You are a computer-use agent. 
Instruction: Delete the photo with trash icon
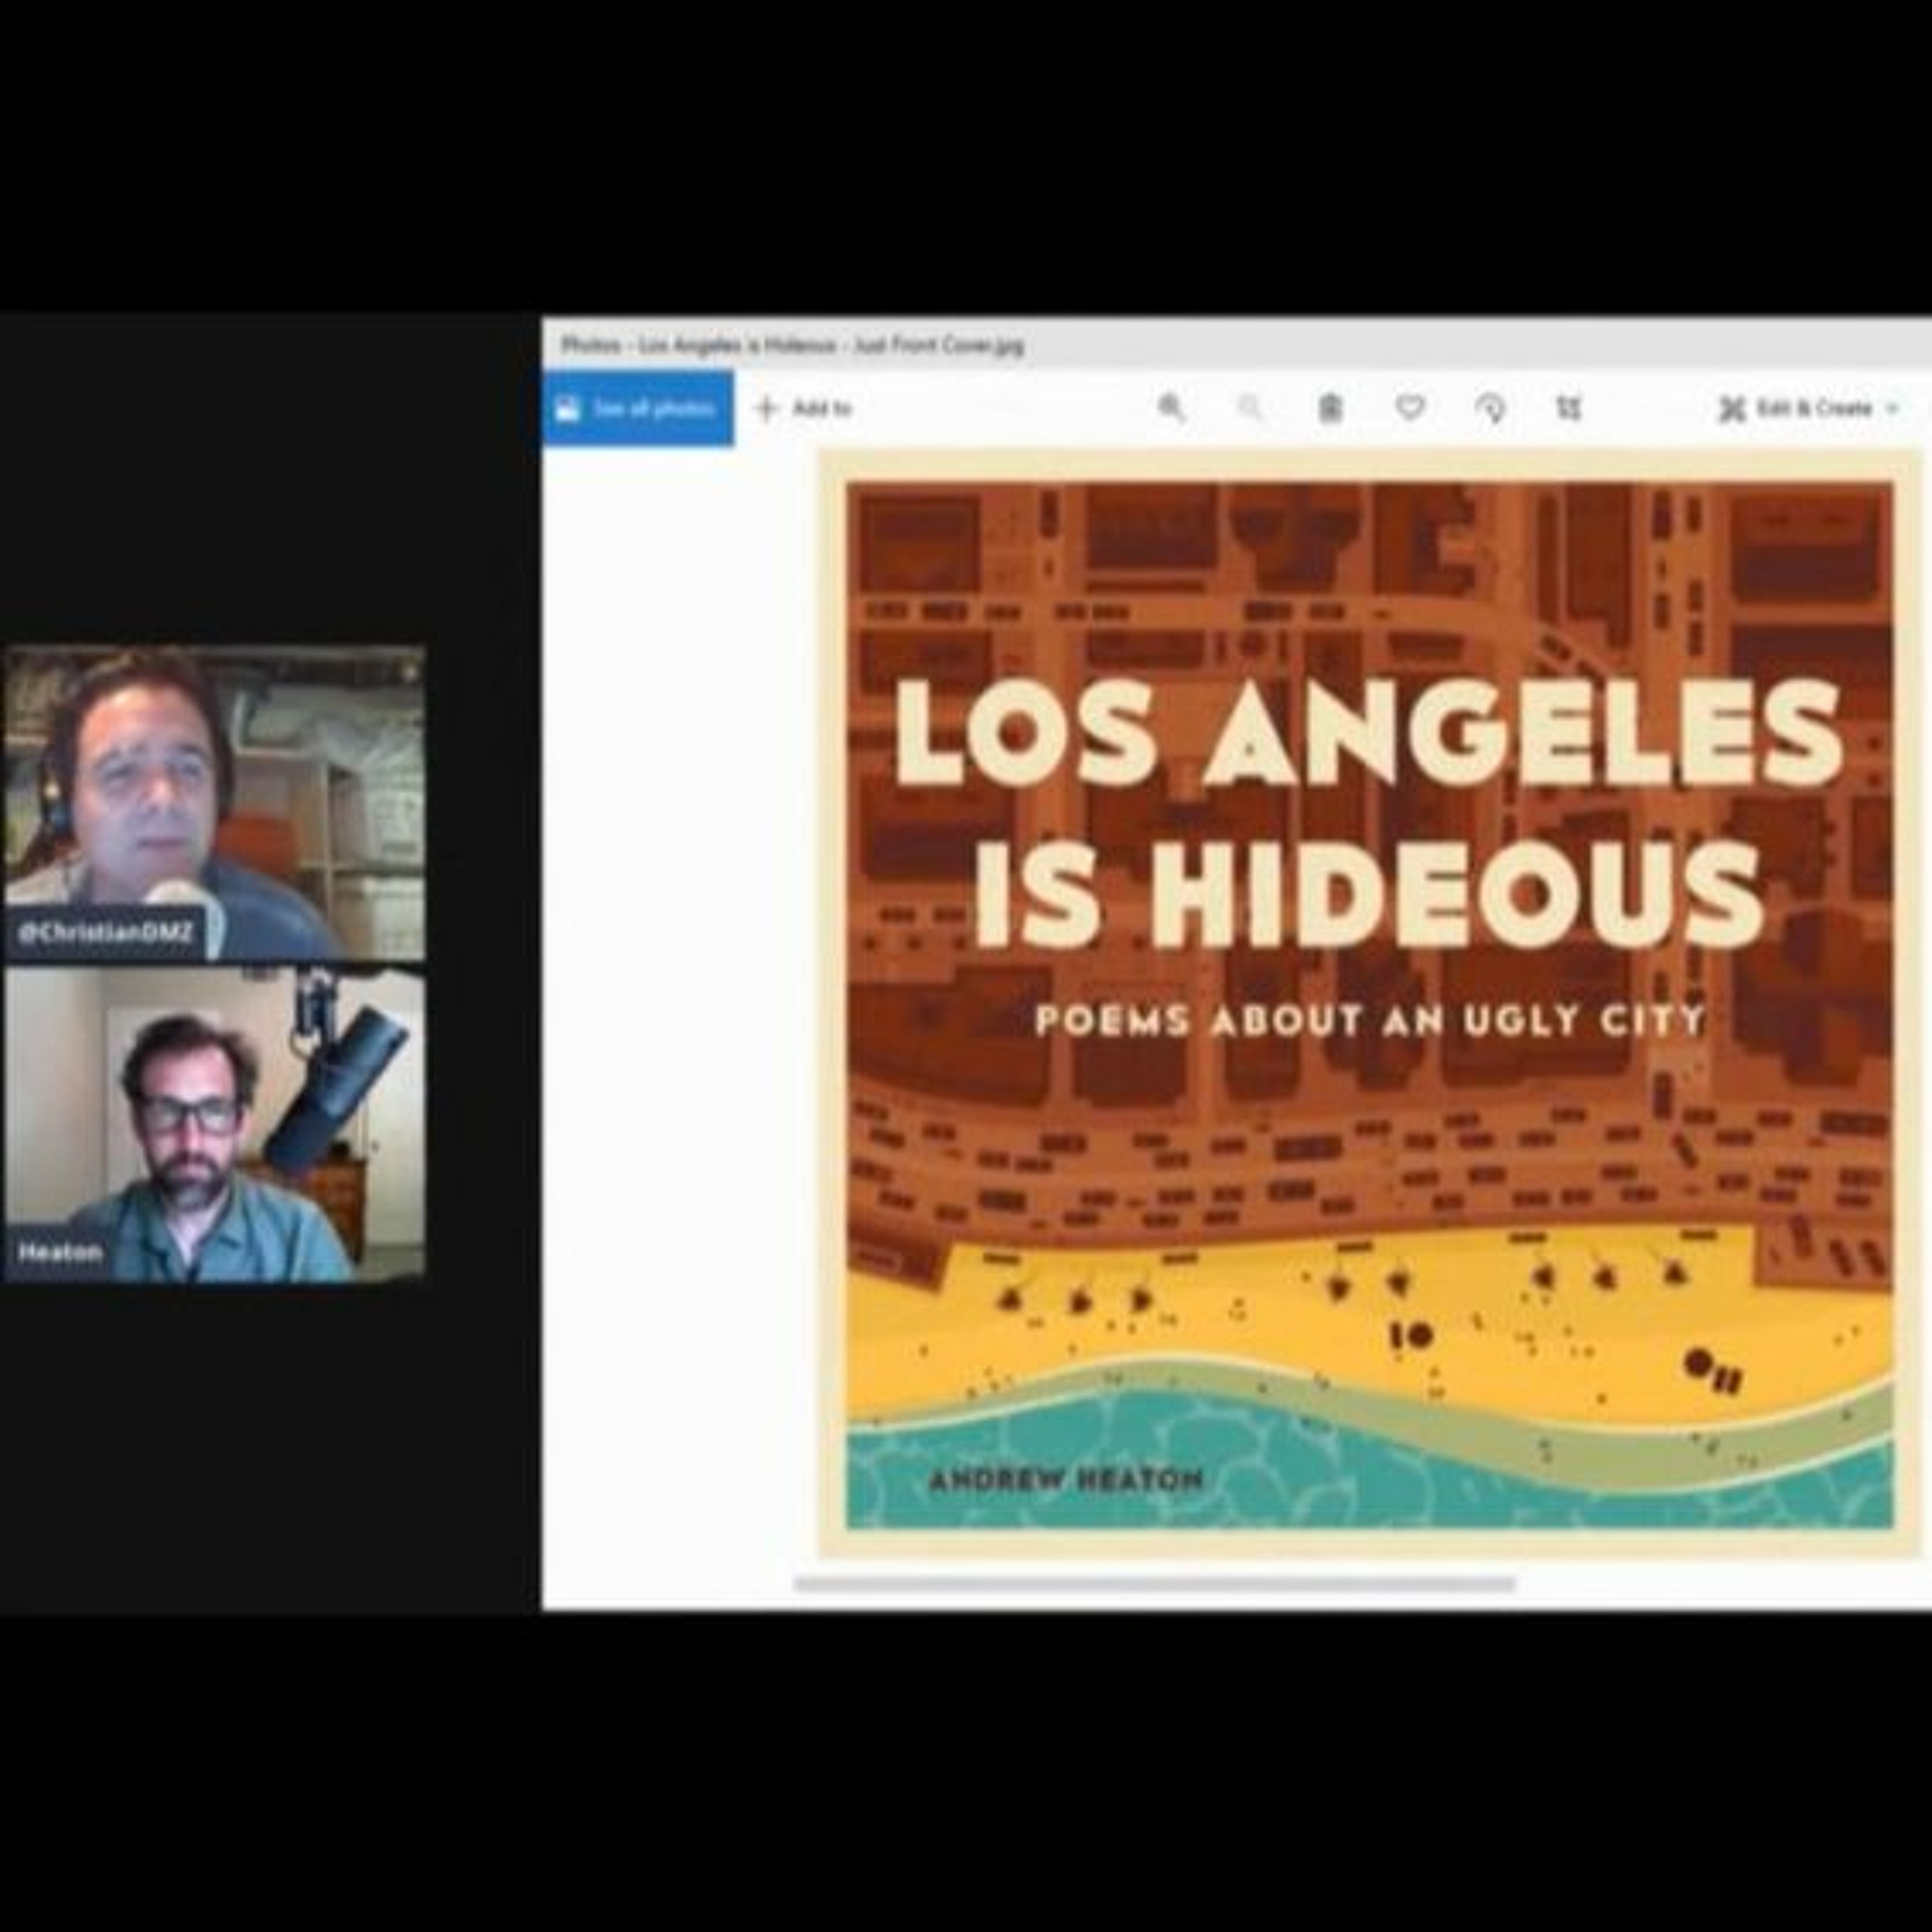point(1330,408)
